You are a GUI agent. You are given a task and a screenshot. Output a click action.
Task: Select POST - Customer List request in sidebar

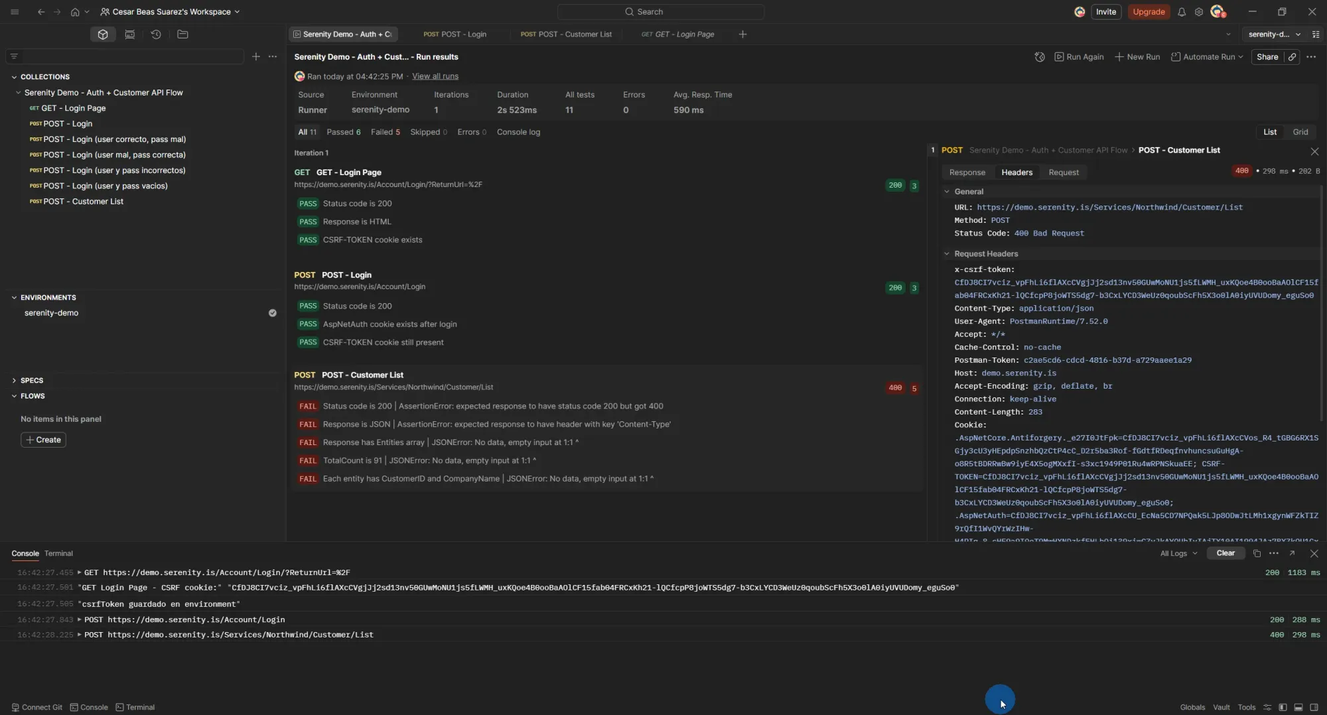[82, 202]
